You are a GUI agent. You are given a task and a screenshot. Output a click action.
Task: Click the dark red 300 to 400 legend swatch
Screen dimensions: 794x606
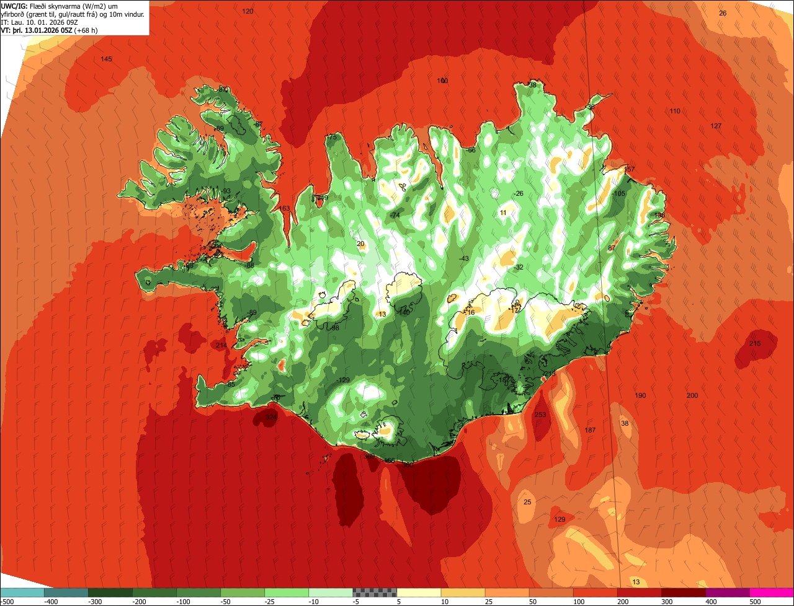click(x=683, y=592)
